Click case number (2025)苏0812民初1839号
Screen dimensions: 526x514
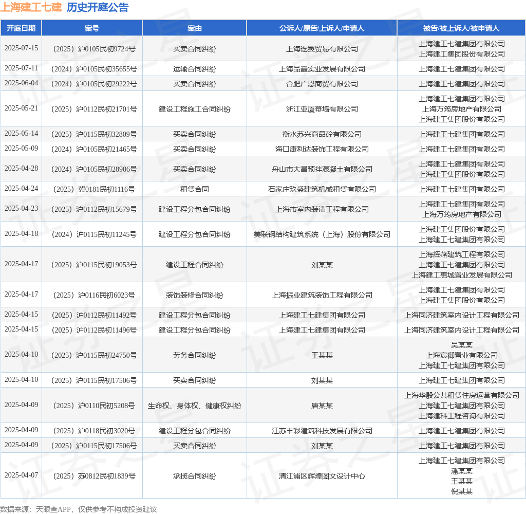click(94, 476)
